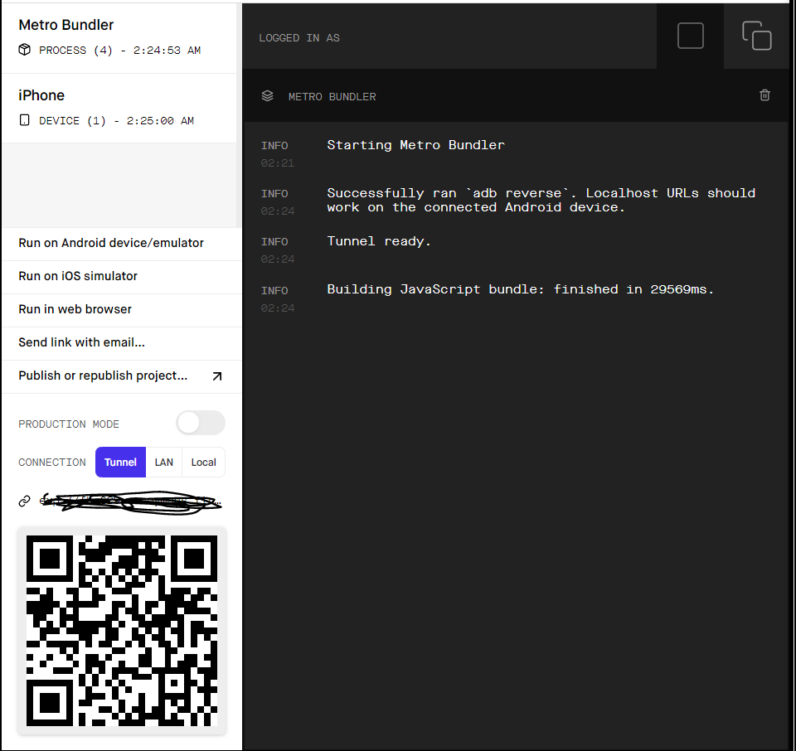Click the QR code image
This screenshot has height=751, width=796.
pos(122,631)
